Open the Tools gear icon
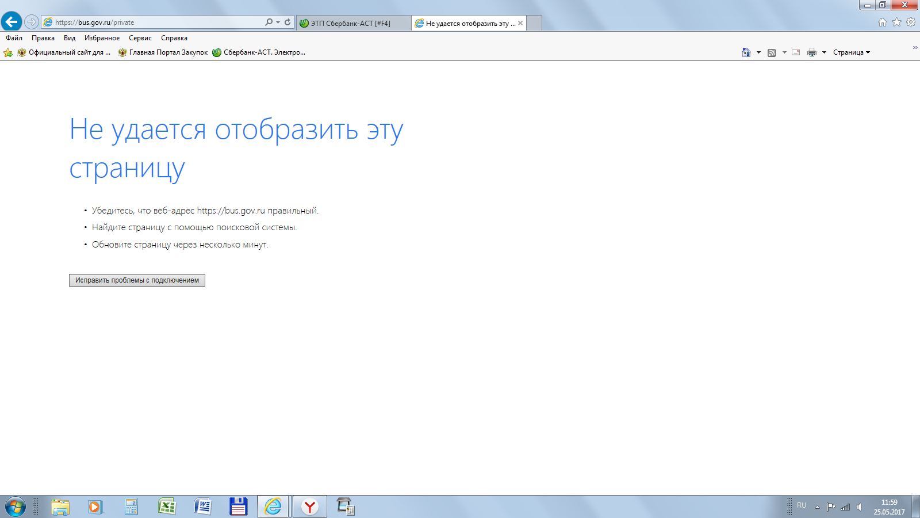 click(x=911, y=22)
